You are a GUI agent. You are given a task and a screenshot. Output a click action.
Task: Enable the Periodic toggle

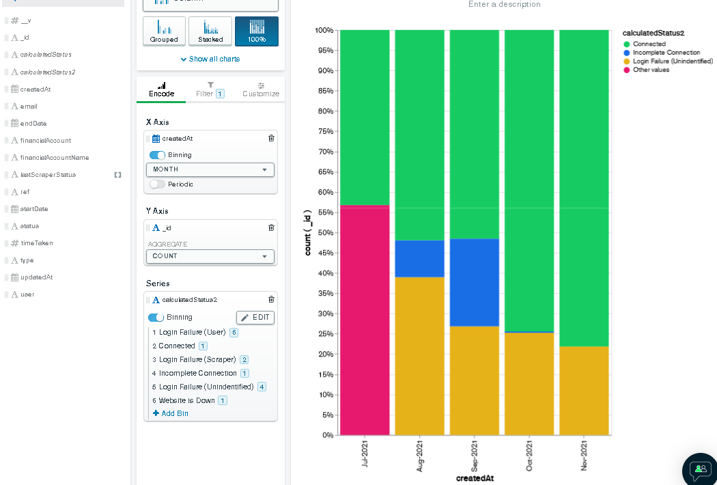click(x=157, y=184)
